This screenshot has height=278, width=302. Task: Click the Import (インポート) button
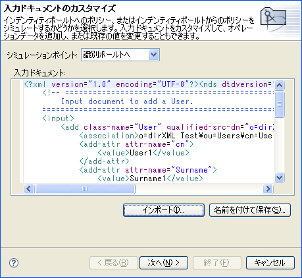point(164,210)
